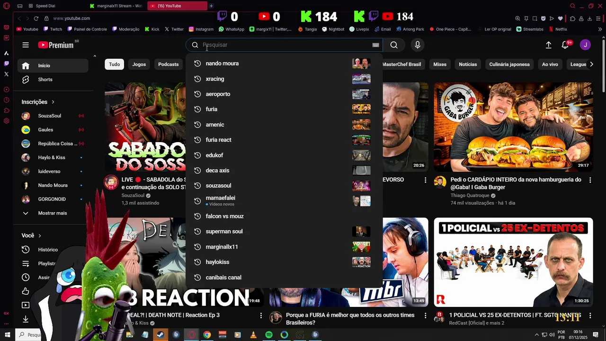Go back in browser history

click(19, 18)
